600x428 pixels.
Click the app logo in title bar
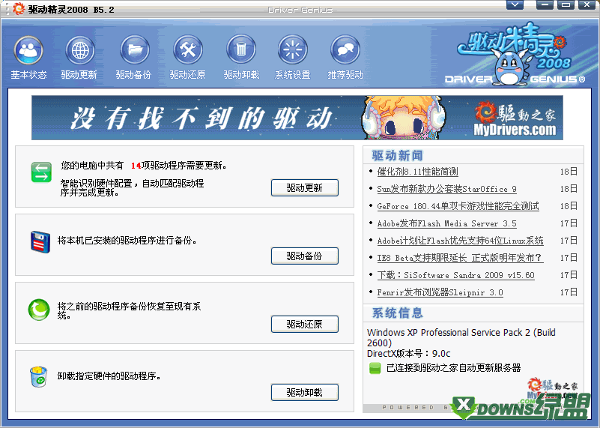(18, 8)
